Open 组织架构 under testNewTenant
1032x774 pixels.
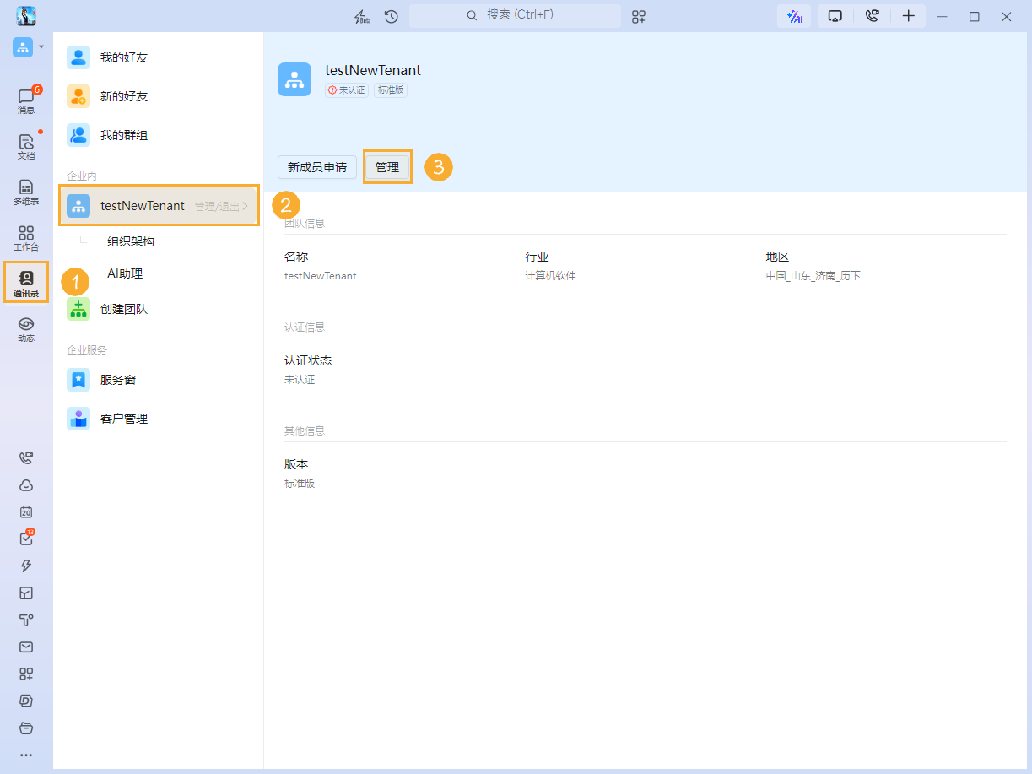point(131,241)
